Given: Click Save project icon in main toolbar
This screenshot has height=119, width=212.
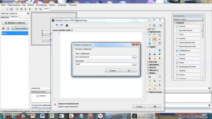Looking at the screenshot, I should click(x=11, y=9).
